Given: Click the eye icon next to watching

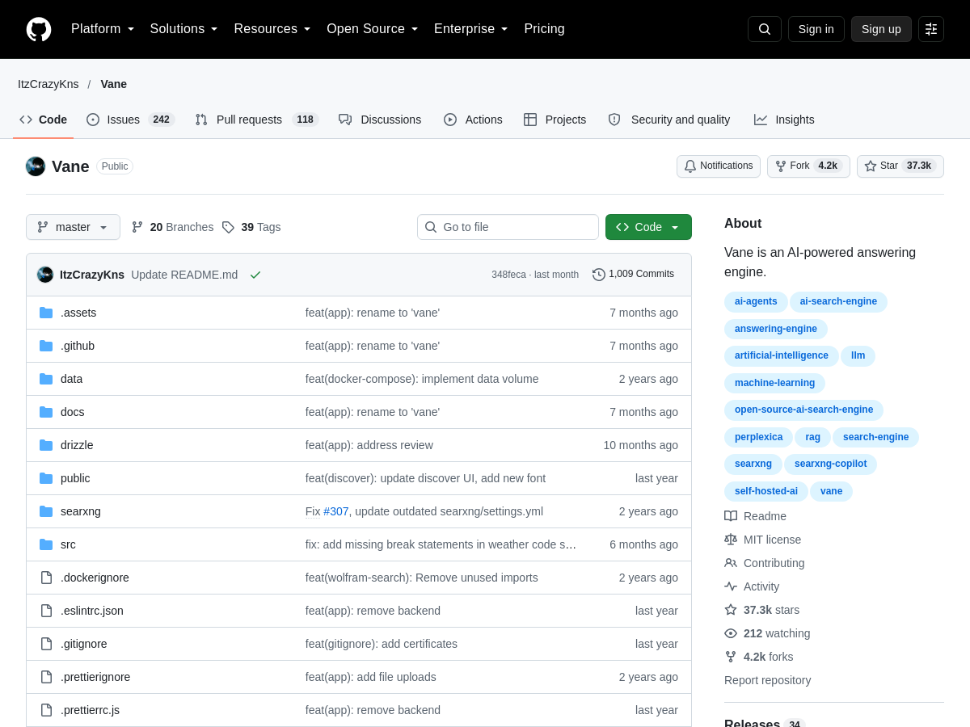Looking at the screenshot, I should point(731,633).
